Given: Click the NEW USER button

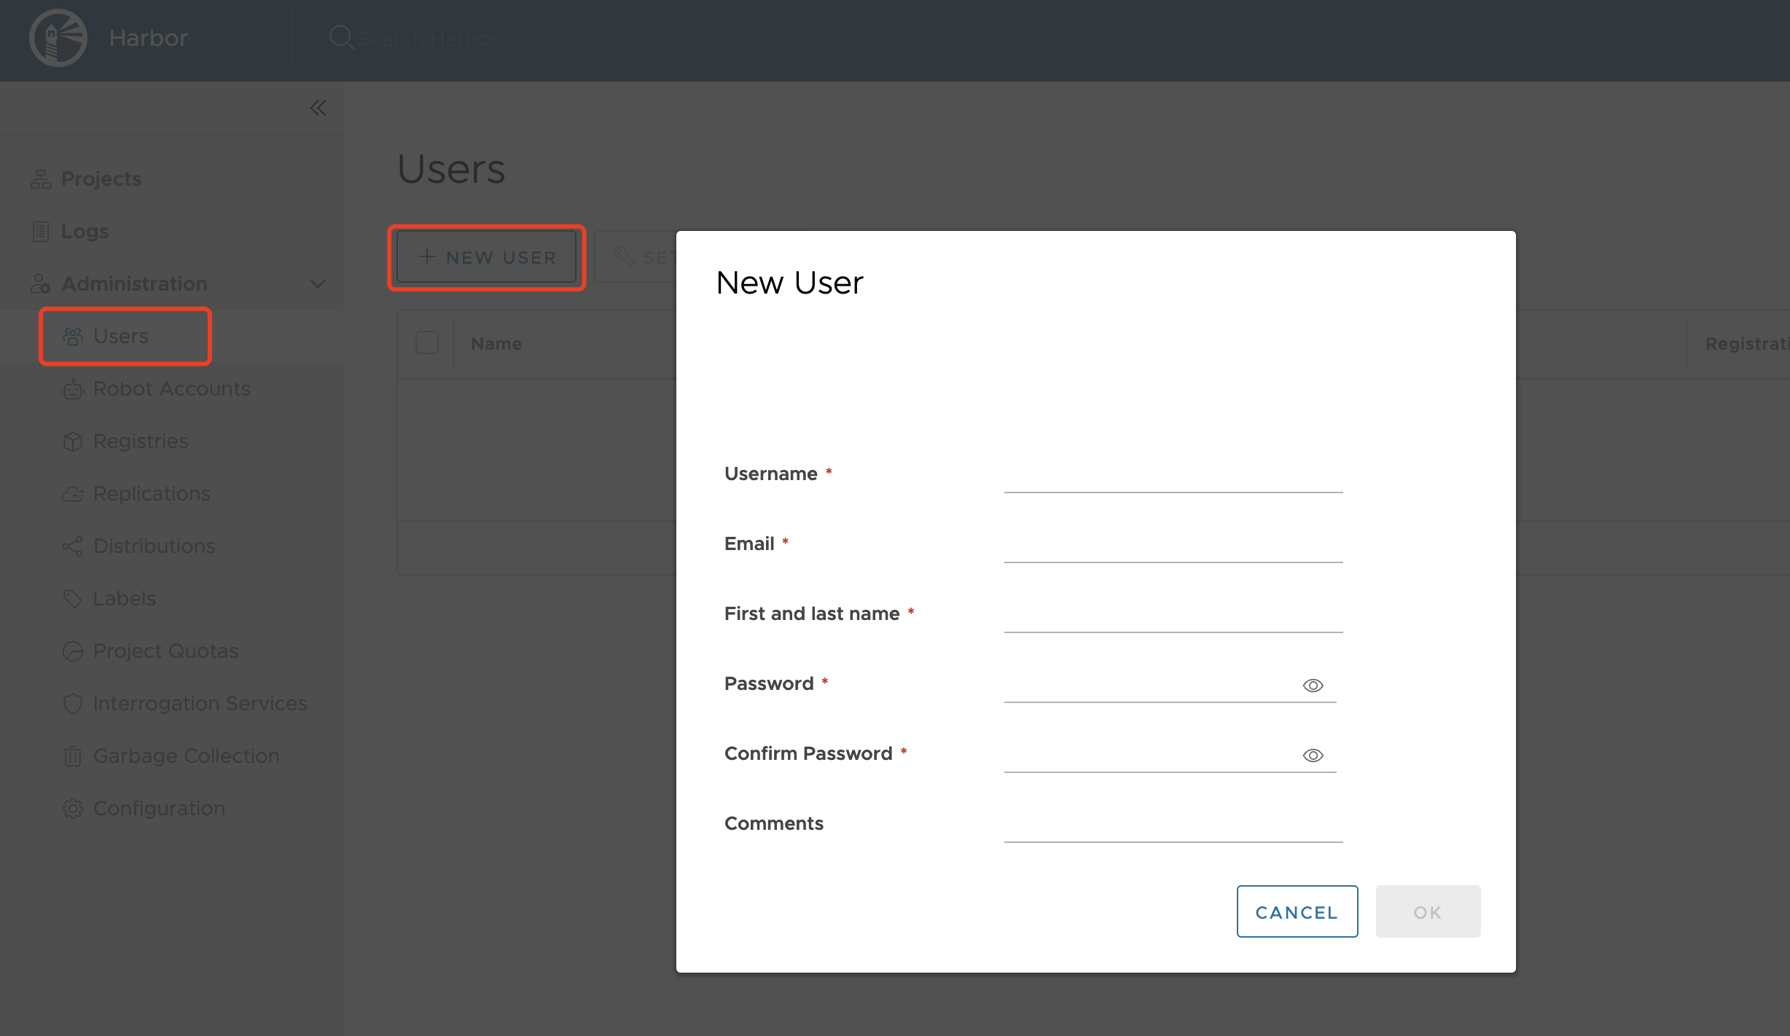Looking at the screenshot, I should tap(487, 258).
